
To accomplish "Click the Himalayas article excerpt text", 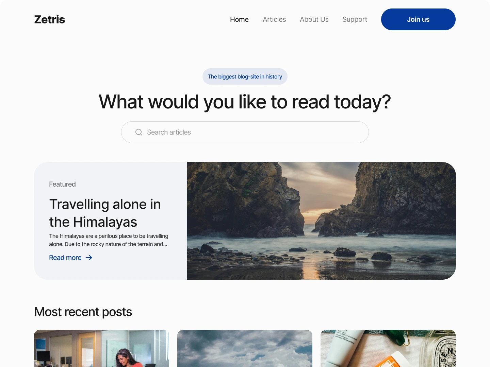I will point(109,240).
